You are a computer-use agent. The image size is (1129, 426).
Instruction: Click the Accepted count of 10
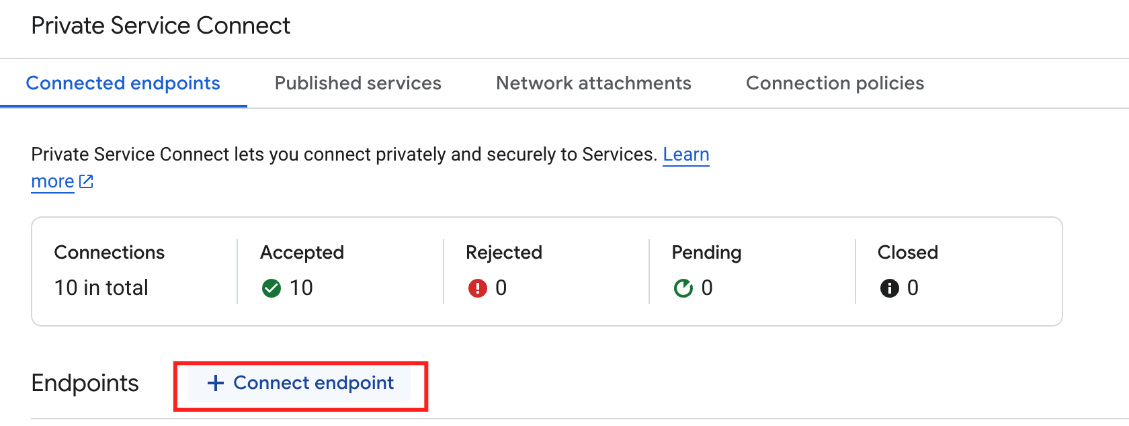(x=304, y=288)
